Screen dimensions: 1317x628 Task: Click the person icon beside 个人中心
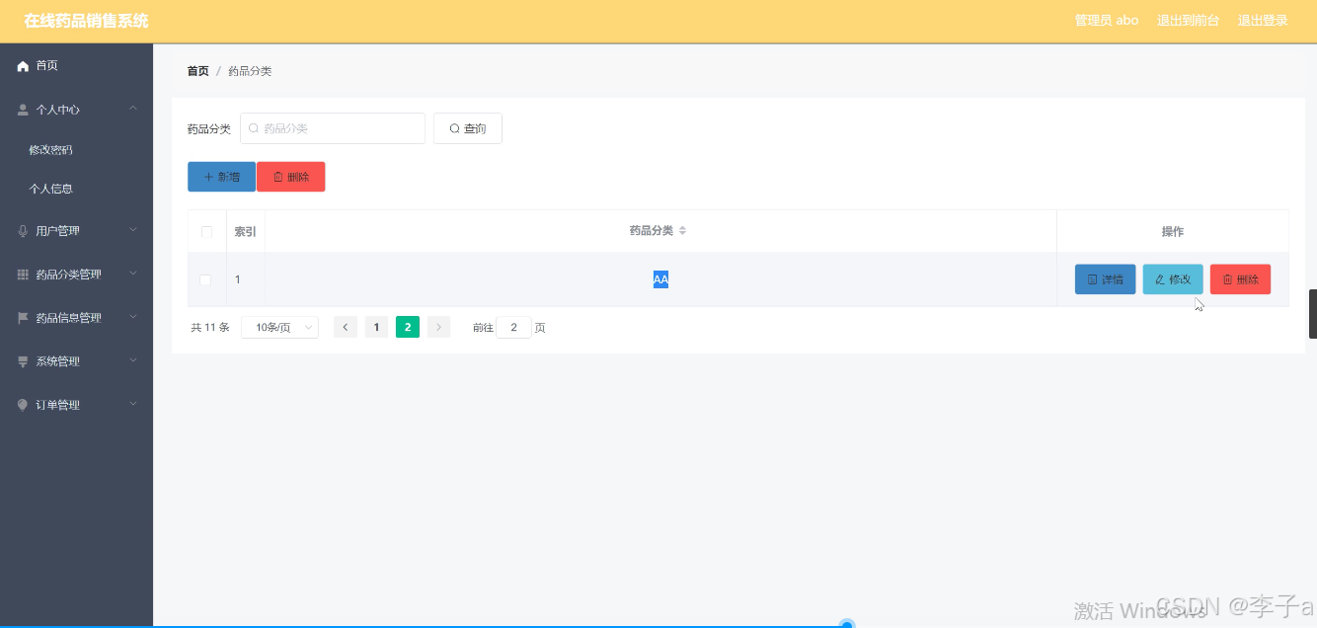(x=23, y=110)
